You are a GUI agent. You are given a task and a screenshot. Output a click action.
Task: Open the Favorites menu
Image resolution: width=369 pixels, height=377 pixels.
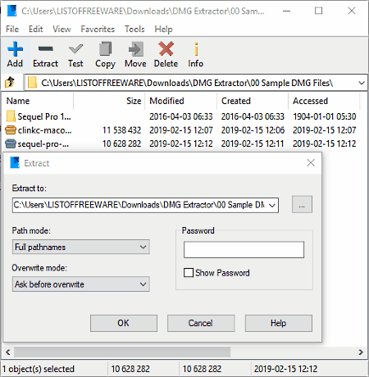point(98,29)
